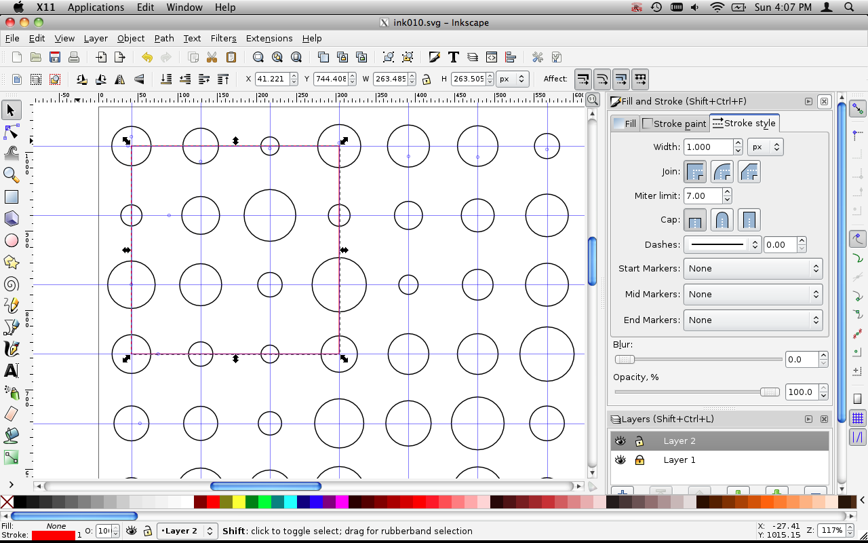This screenshot has width=868, height=543.
Task: Select the Tweak tool
Action: [12, 153]
